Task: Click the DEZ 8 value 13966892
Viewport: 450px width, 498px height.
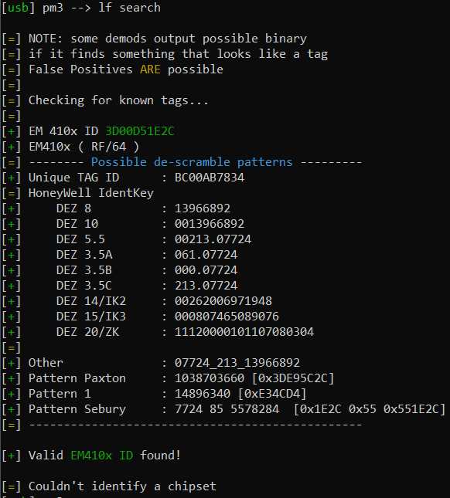Action: pyautogui.click(x=203, y=208)
